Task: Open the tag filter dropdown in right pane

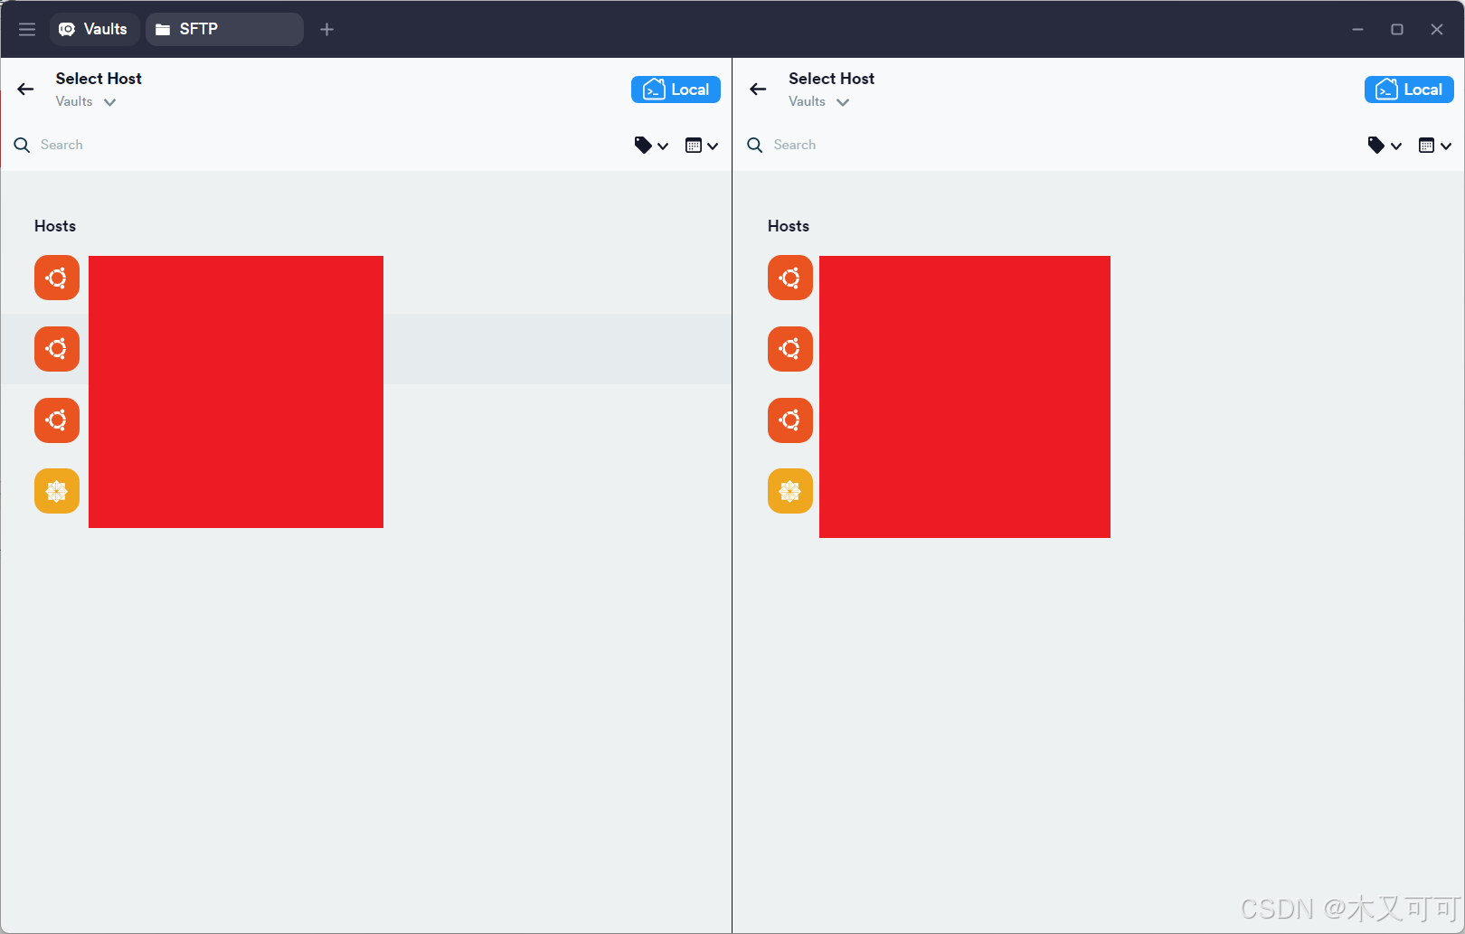Action: tap(1384, 146)
